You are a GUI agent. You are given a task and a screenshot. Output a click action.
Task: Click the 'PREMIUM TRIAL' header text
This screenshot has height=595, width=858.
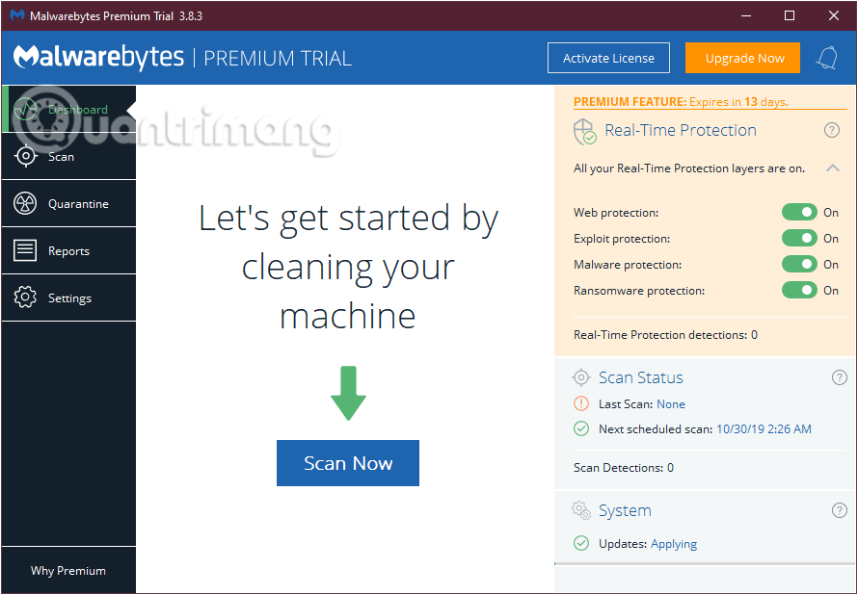(278, 59)
